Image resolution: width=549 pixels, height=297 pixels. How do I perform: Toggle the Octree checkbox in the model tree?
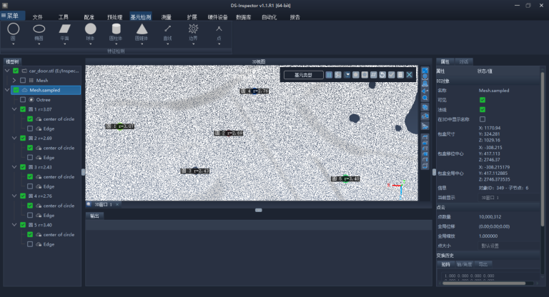[x=23, y=100]
